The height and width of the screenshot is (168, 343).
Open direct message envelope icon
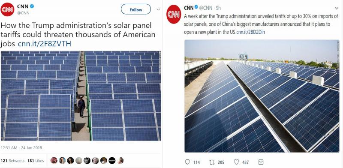[x=261, y=162]
